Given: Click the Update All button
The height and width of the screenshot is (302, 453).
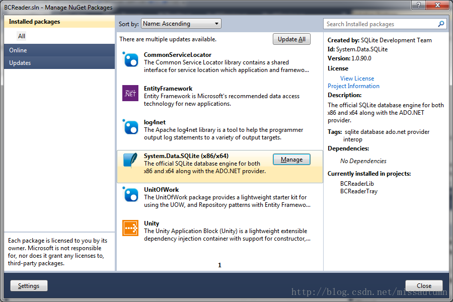Looking at the screenshot, I should [291, 39].
